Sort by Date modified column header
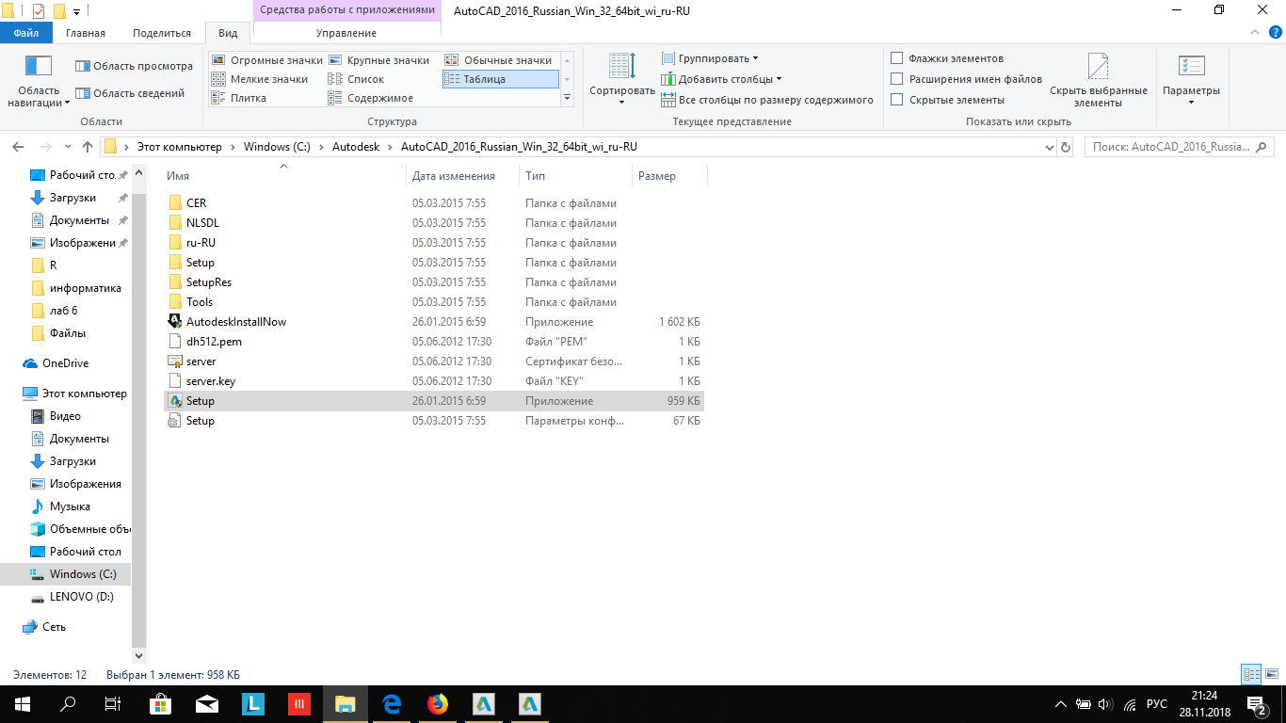The height and width of the screenshot is (723, 1286). (x=463, y=176)
